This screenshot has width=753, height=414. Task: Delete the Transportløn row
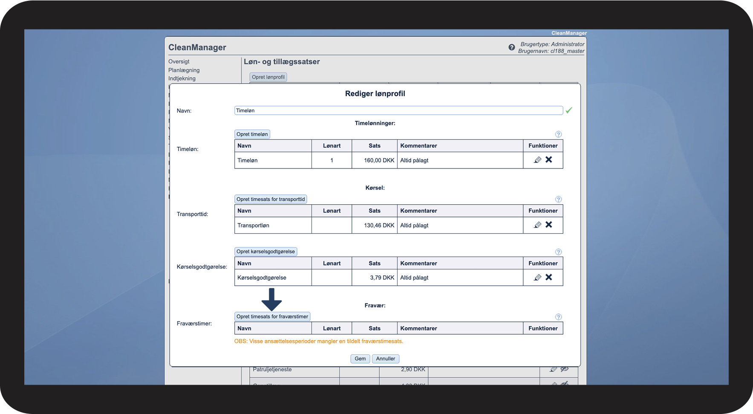tap(549, 225)
